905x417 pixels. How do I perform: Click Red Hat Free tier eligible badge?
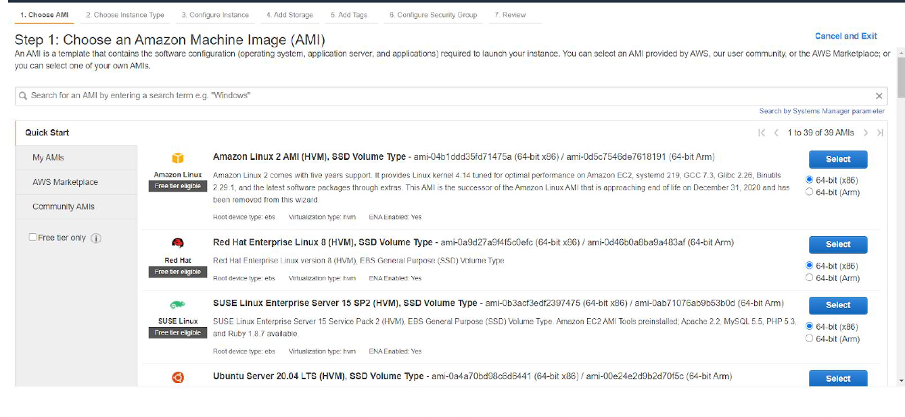[x=178, y=272]
